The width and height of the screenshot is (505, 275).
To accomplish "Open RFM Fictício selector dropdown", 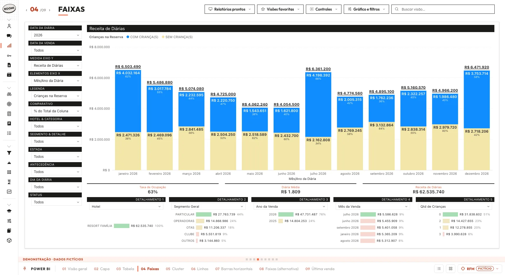I will 480,269.
